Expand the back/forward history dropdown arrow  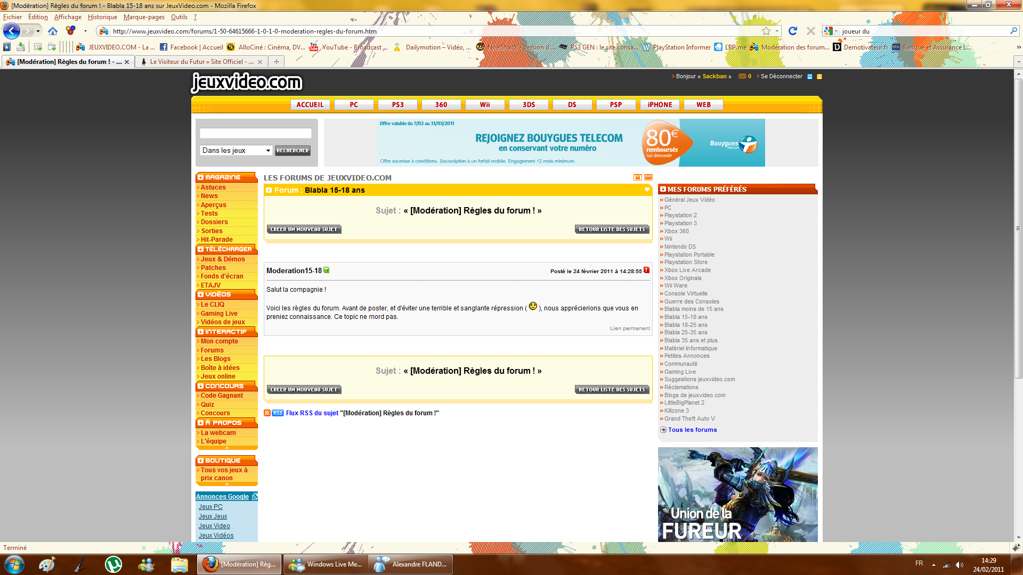[x=38, y=31]
